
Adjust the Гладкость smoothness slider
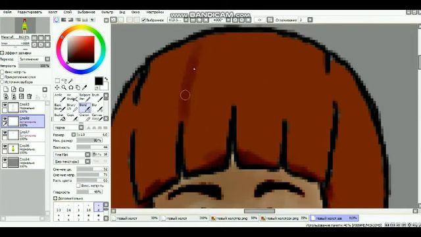pyautogui.click(x=89, y=192)
